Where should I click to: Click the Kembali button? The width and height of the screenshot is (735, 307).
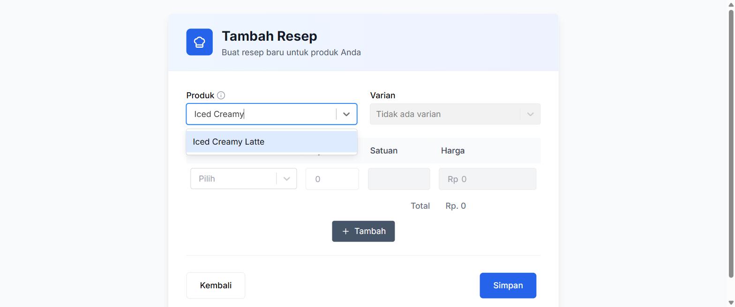(x=216, y=285)
